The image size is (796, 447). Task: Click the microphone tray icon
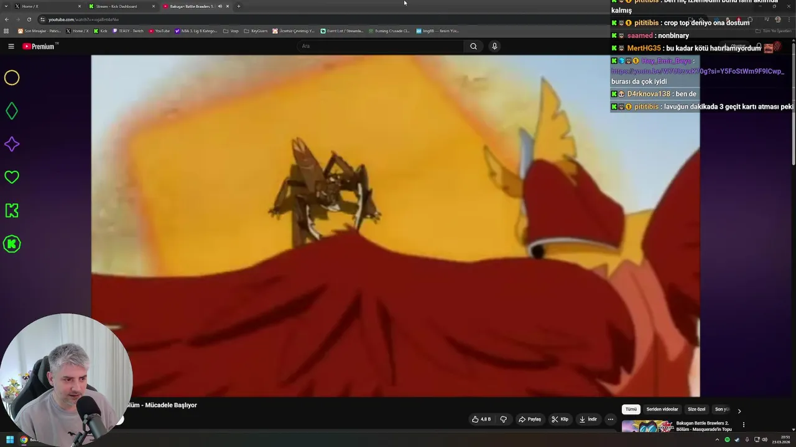point(747,440)
